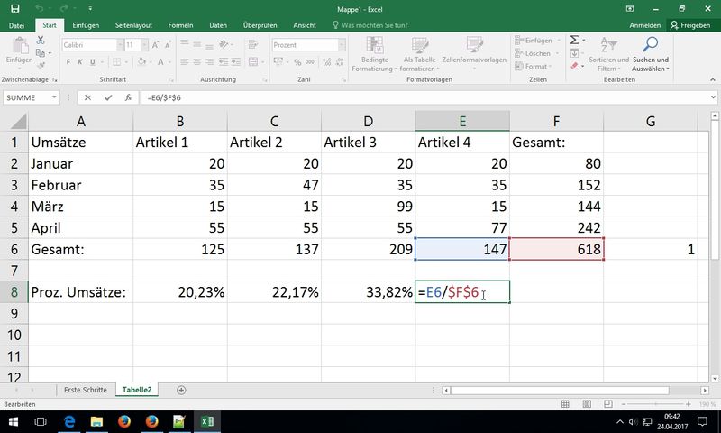Click the merge and center icon

(252, 61)
